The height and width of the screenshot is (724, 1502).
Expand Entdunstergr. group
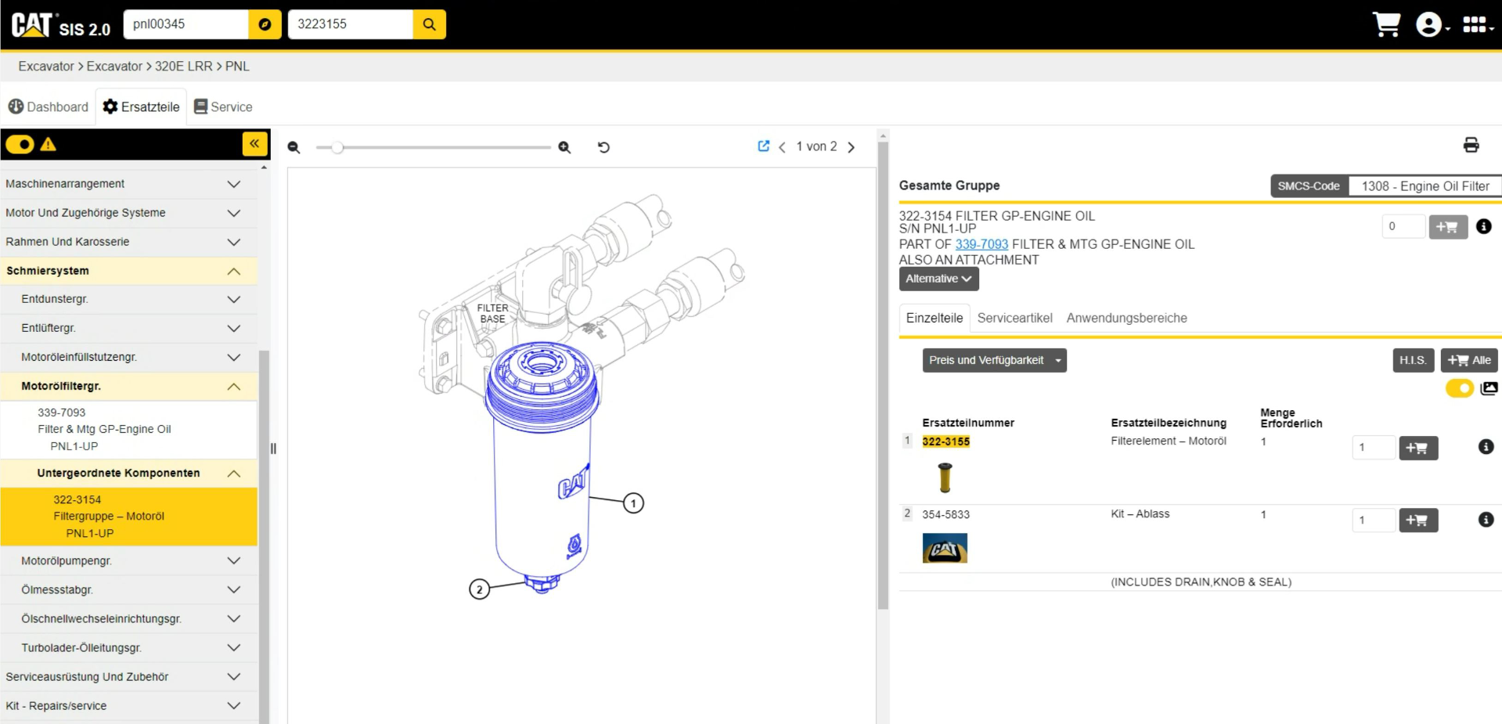coord(128,300)
